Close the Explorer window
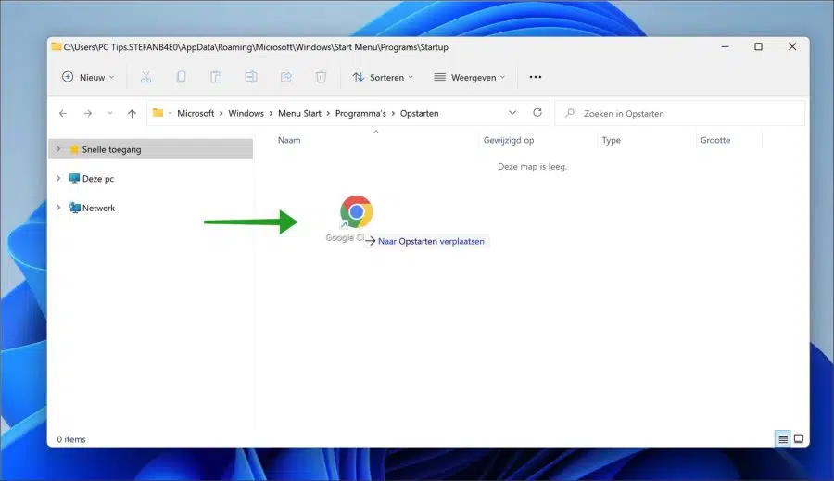Image resolution: width=834 pixels, height=481 pixels. [x=792, y=47]
